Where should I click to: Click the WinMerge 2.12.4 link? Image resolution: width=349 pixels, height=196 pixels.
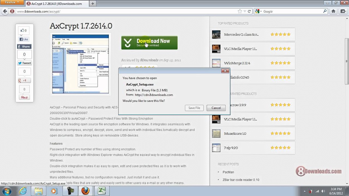pyautogui.click(x=237, y=63)
